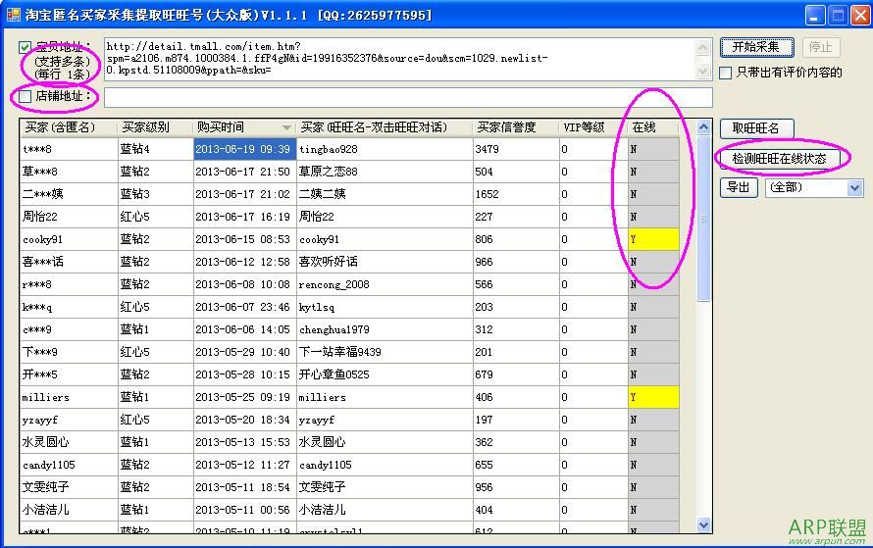Minimize the window using the title bar button
The width and height of the screenshot is (873, 548).
coord(815,15)
